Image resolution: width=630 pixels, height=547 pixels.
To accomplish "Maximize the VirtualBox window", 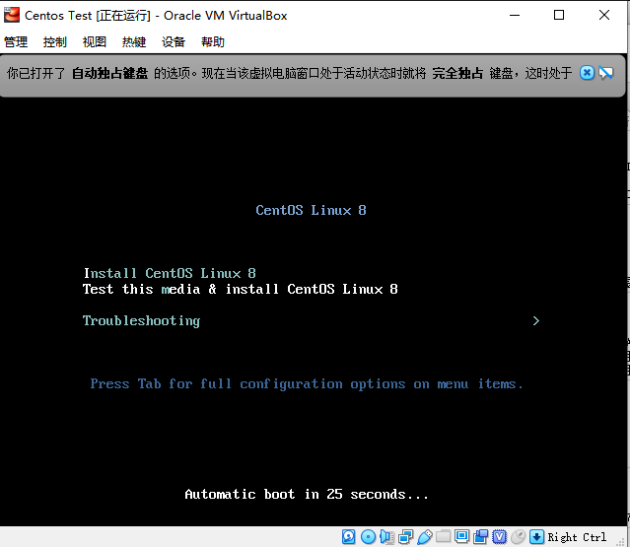I will coord(559,15).
